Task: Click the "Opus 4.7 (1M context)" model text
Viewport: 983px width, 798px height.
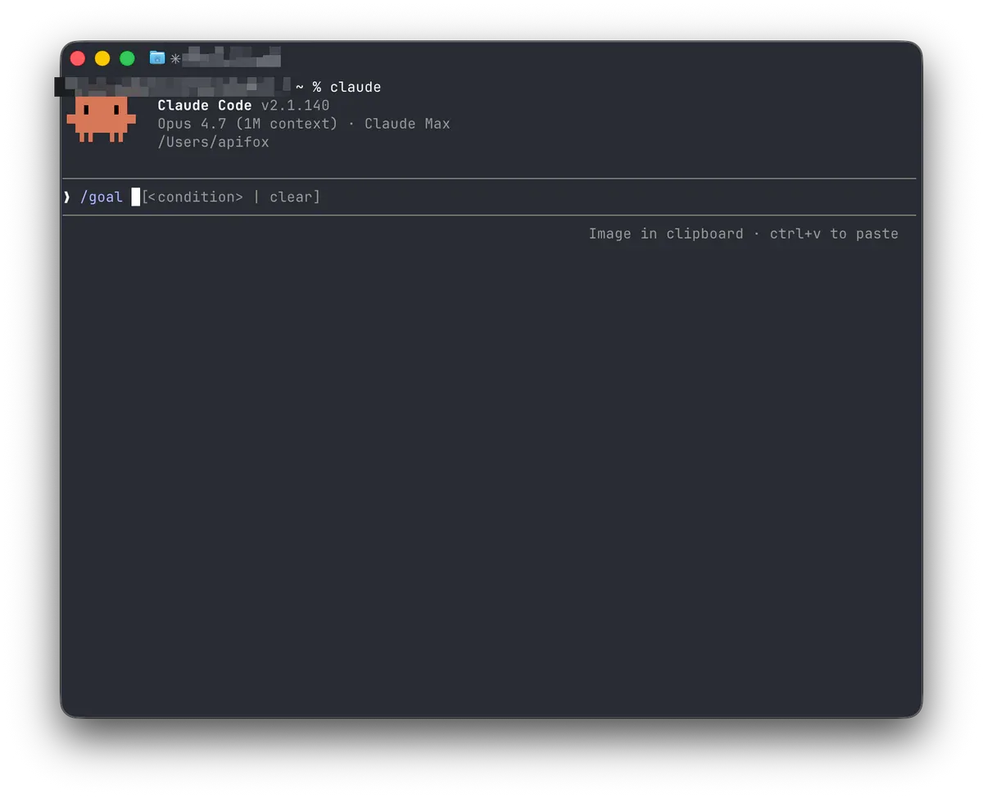Action: pos(247,124)
